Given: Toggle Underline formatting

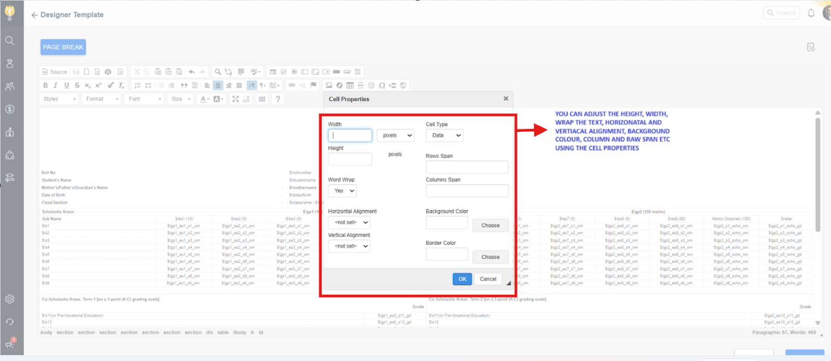Looking at the screenshot, I should (66, 86).
